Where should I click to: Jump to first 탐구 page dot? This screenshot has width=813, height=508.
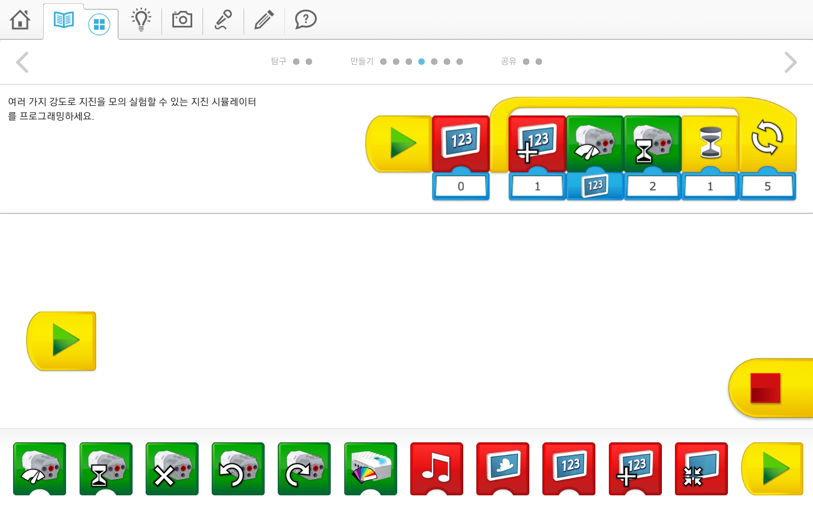[x=296, y=62]
